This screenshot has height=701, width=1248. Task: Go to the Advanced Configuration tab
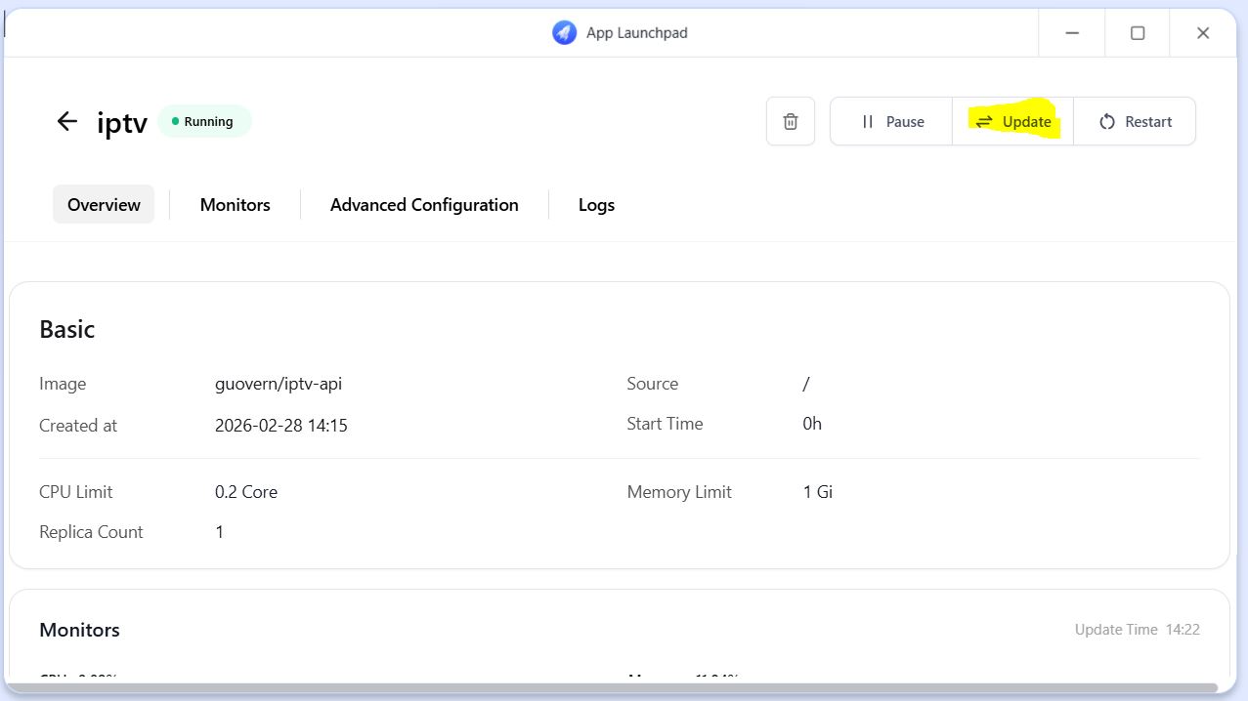(424, 205)
